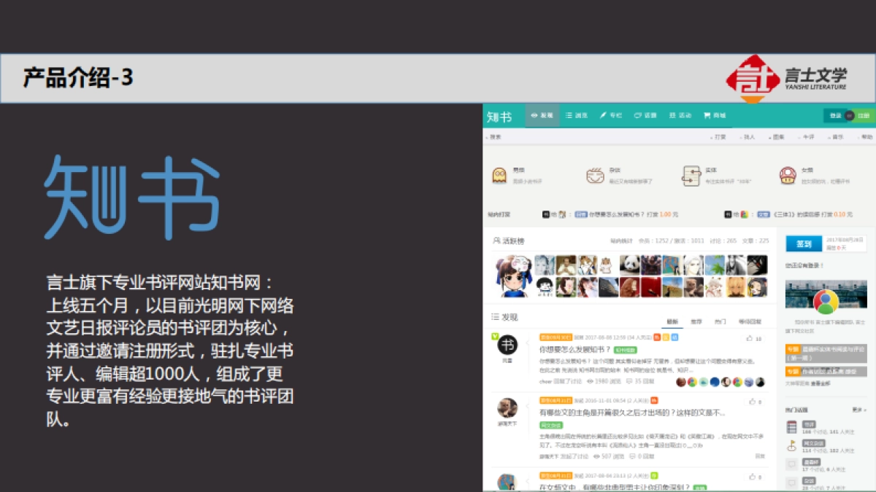This screenshot has height=492, width=876.
Task: Switch to the 等待回复 filter
Action: [x=748, y=321]
